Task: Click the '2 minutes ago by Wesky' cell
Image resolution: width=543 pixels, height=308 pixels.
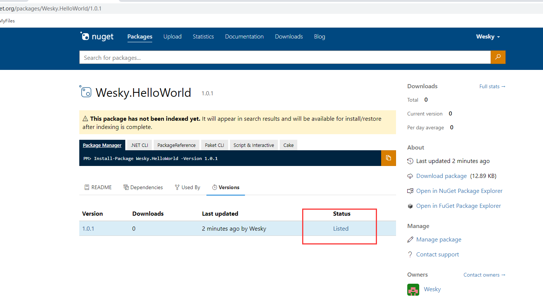Action: pyautogui.click(x=234, y=228)
